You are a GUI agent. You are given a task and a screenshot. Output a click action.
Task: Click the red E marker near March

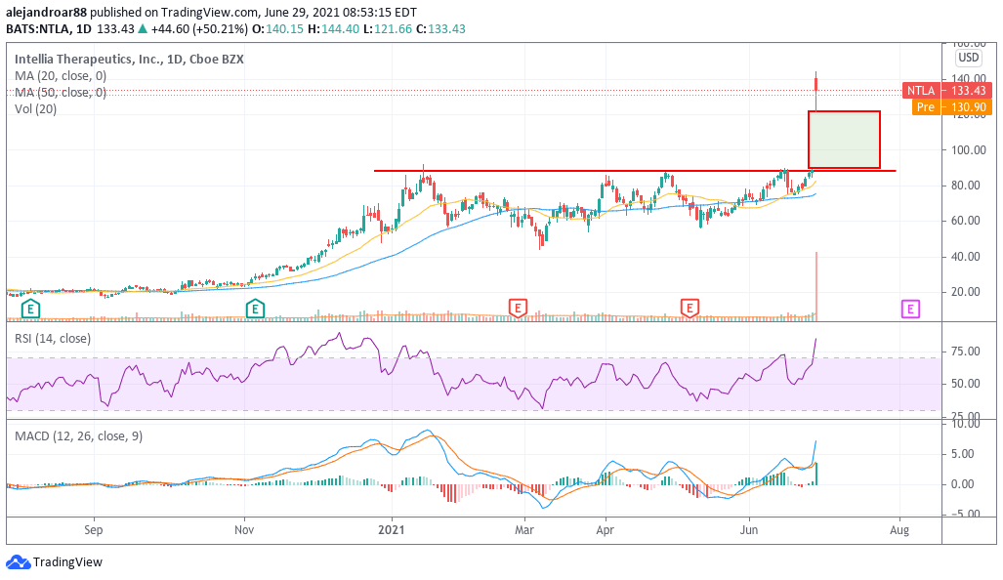tap(518, 309)
